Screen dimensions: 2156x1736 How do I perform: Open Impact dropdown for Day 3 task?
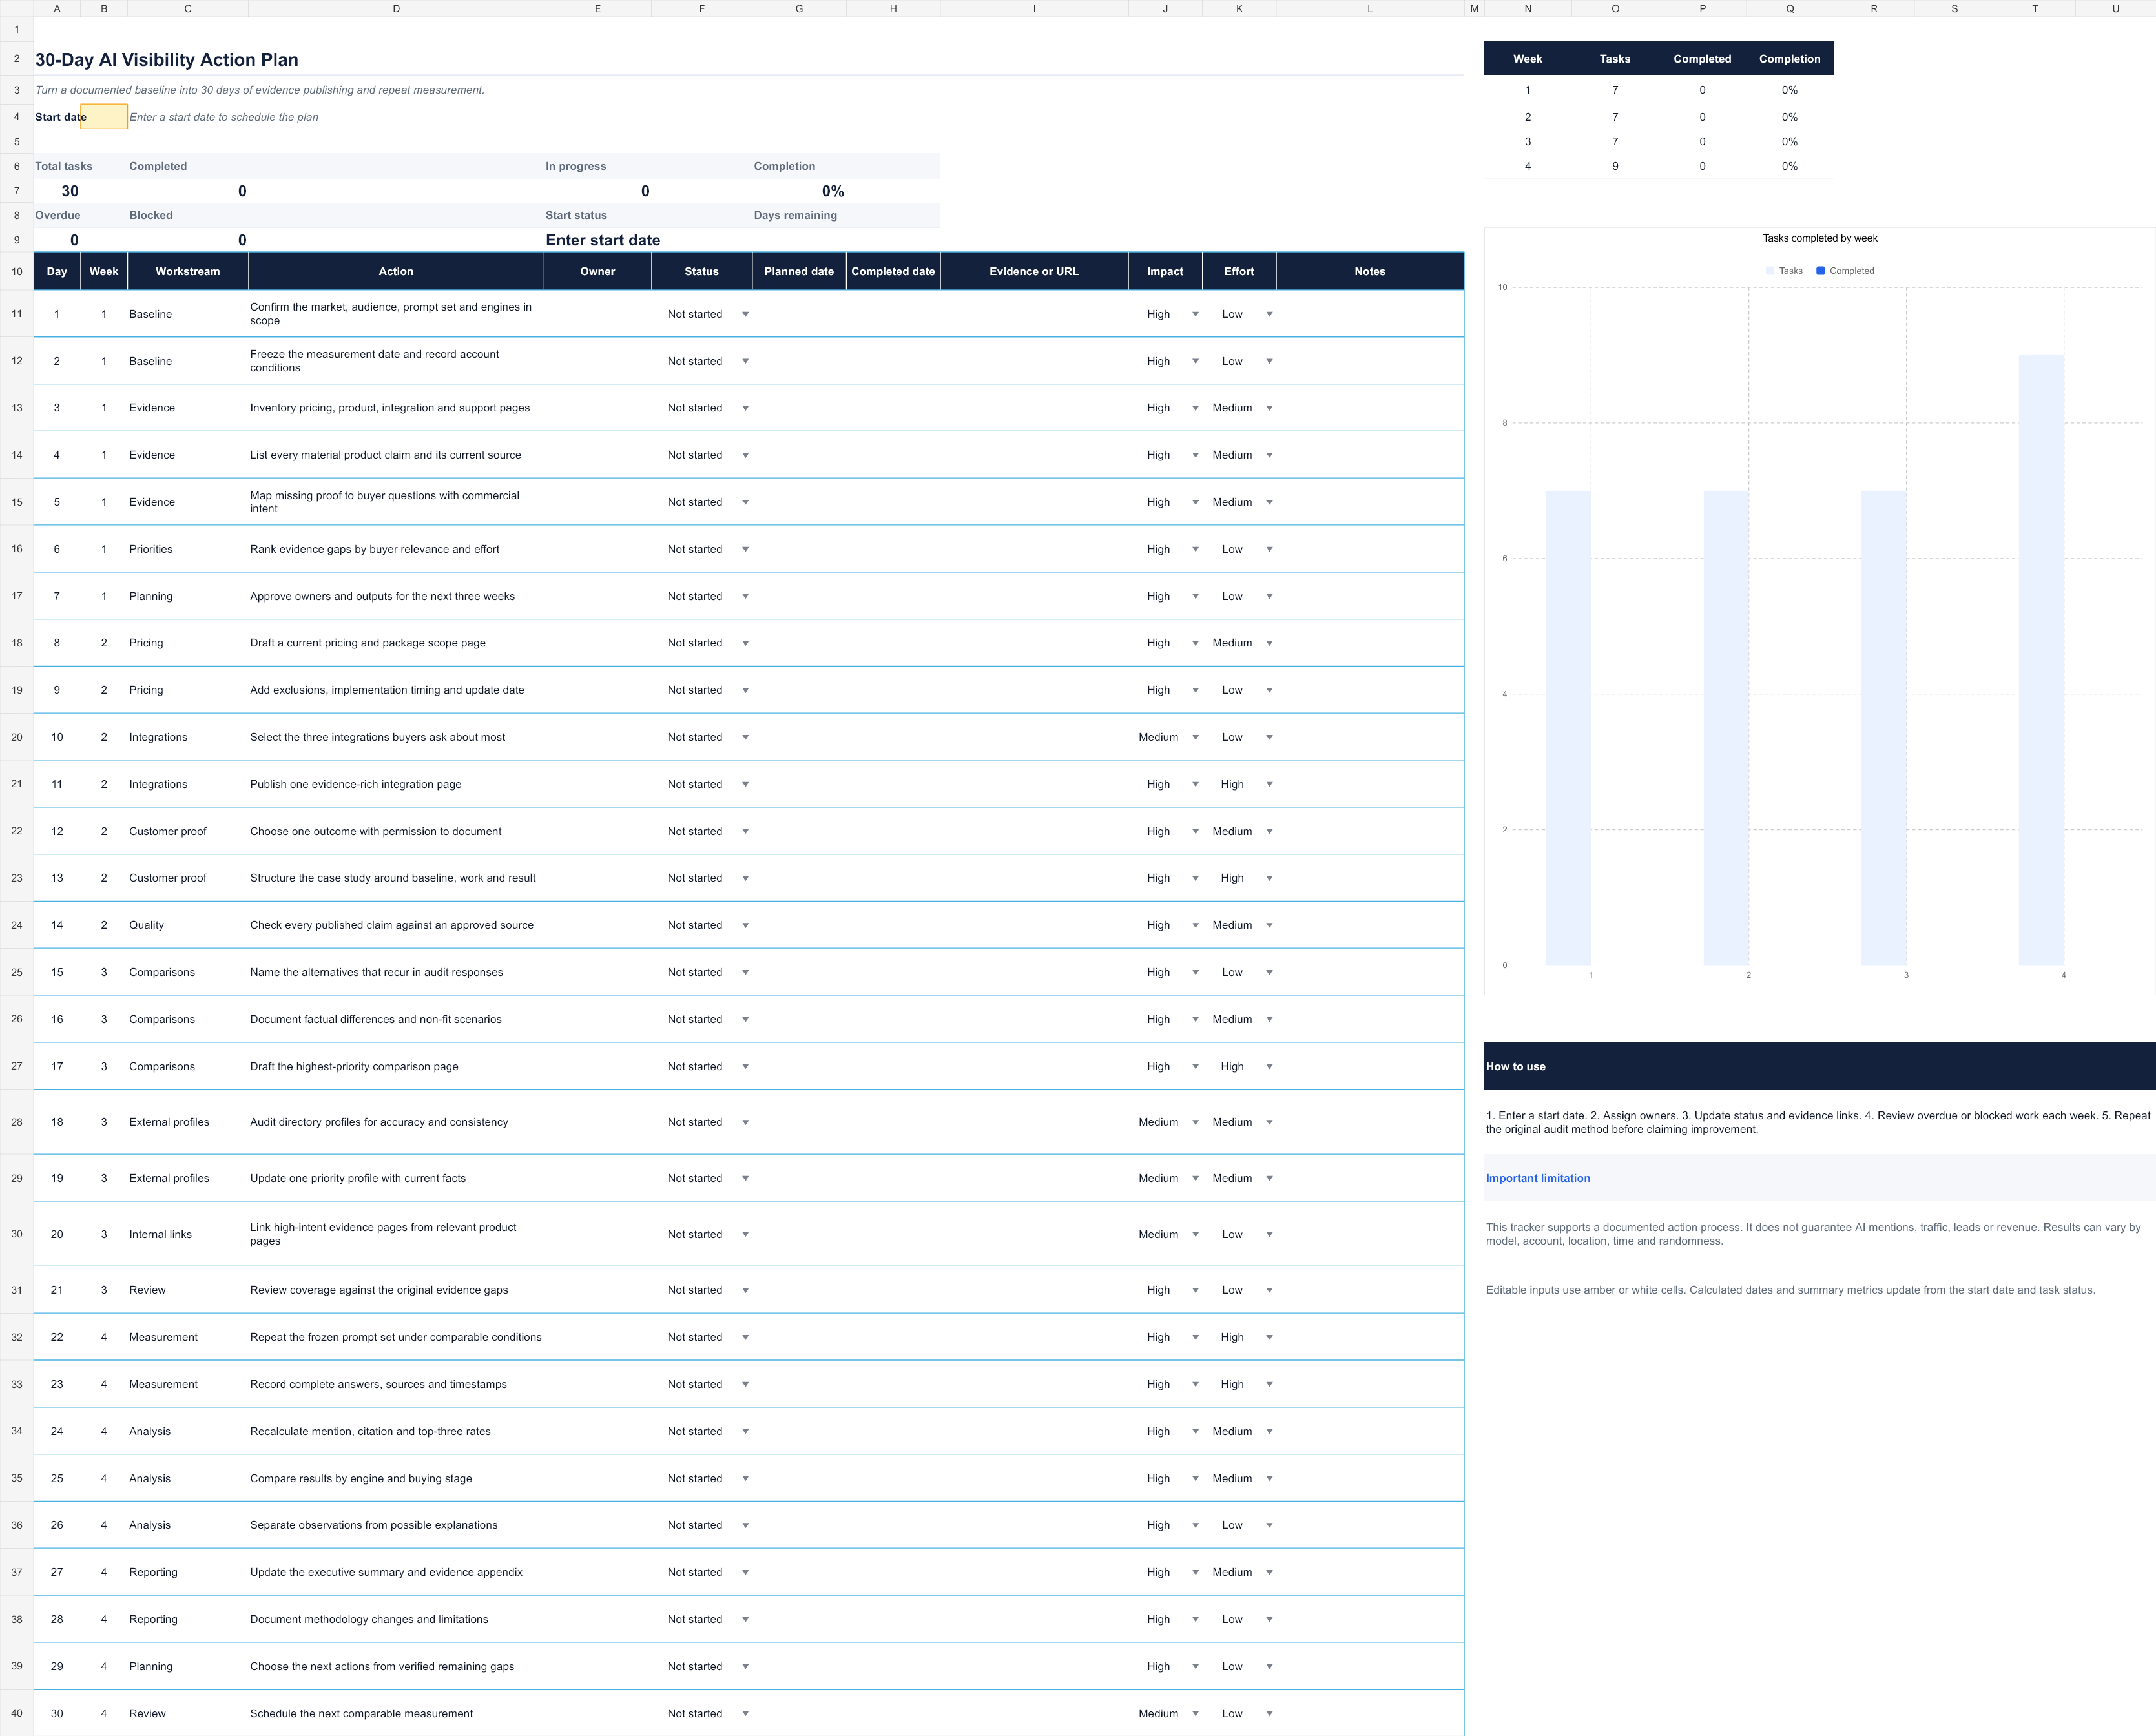1195,408
